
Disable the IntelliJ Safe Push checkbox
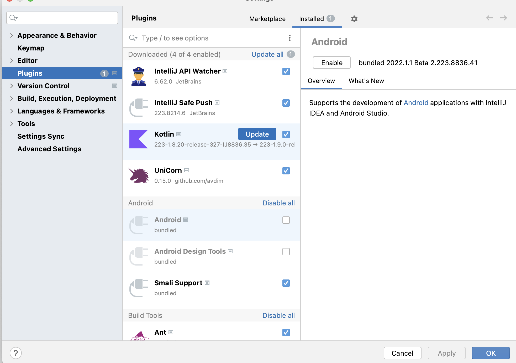[x=286, y=103]
